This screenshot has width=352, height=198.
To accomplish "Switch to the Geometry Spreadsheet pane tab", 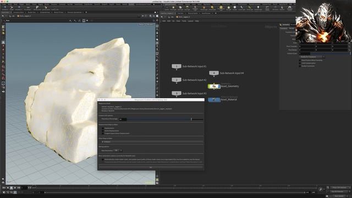I will tap(75, 12).
